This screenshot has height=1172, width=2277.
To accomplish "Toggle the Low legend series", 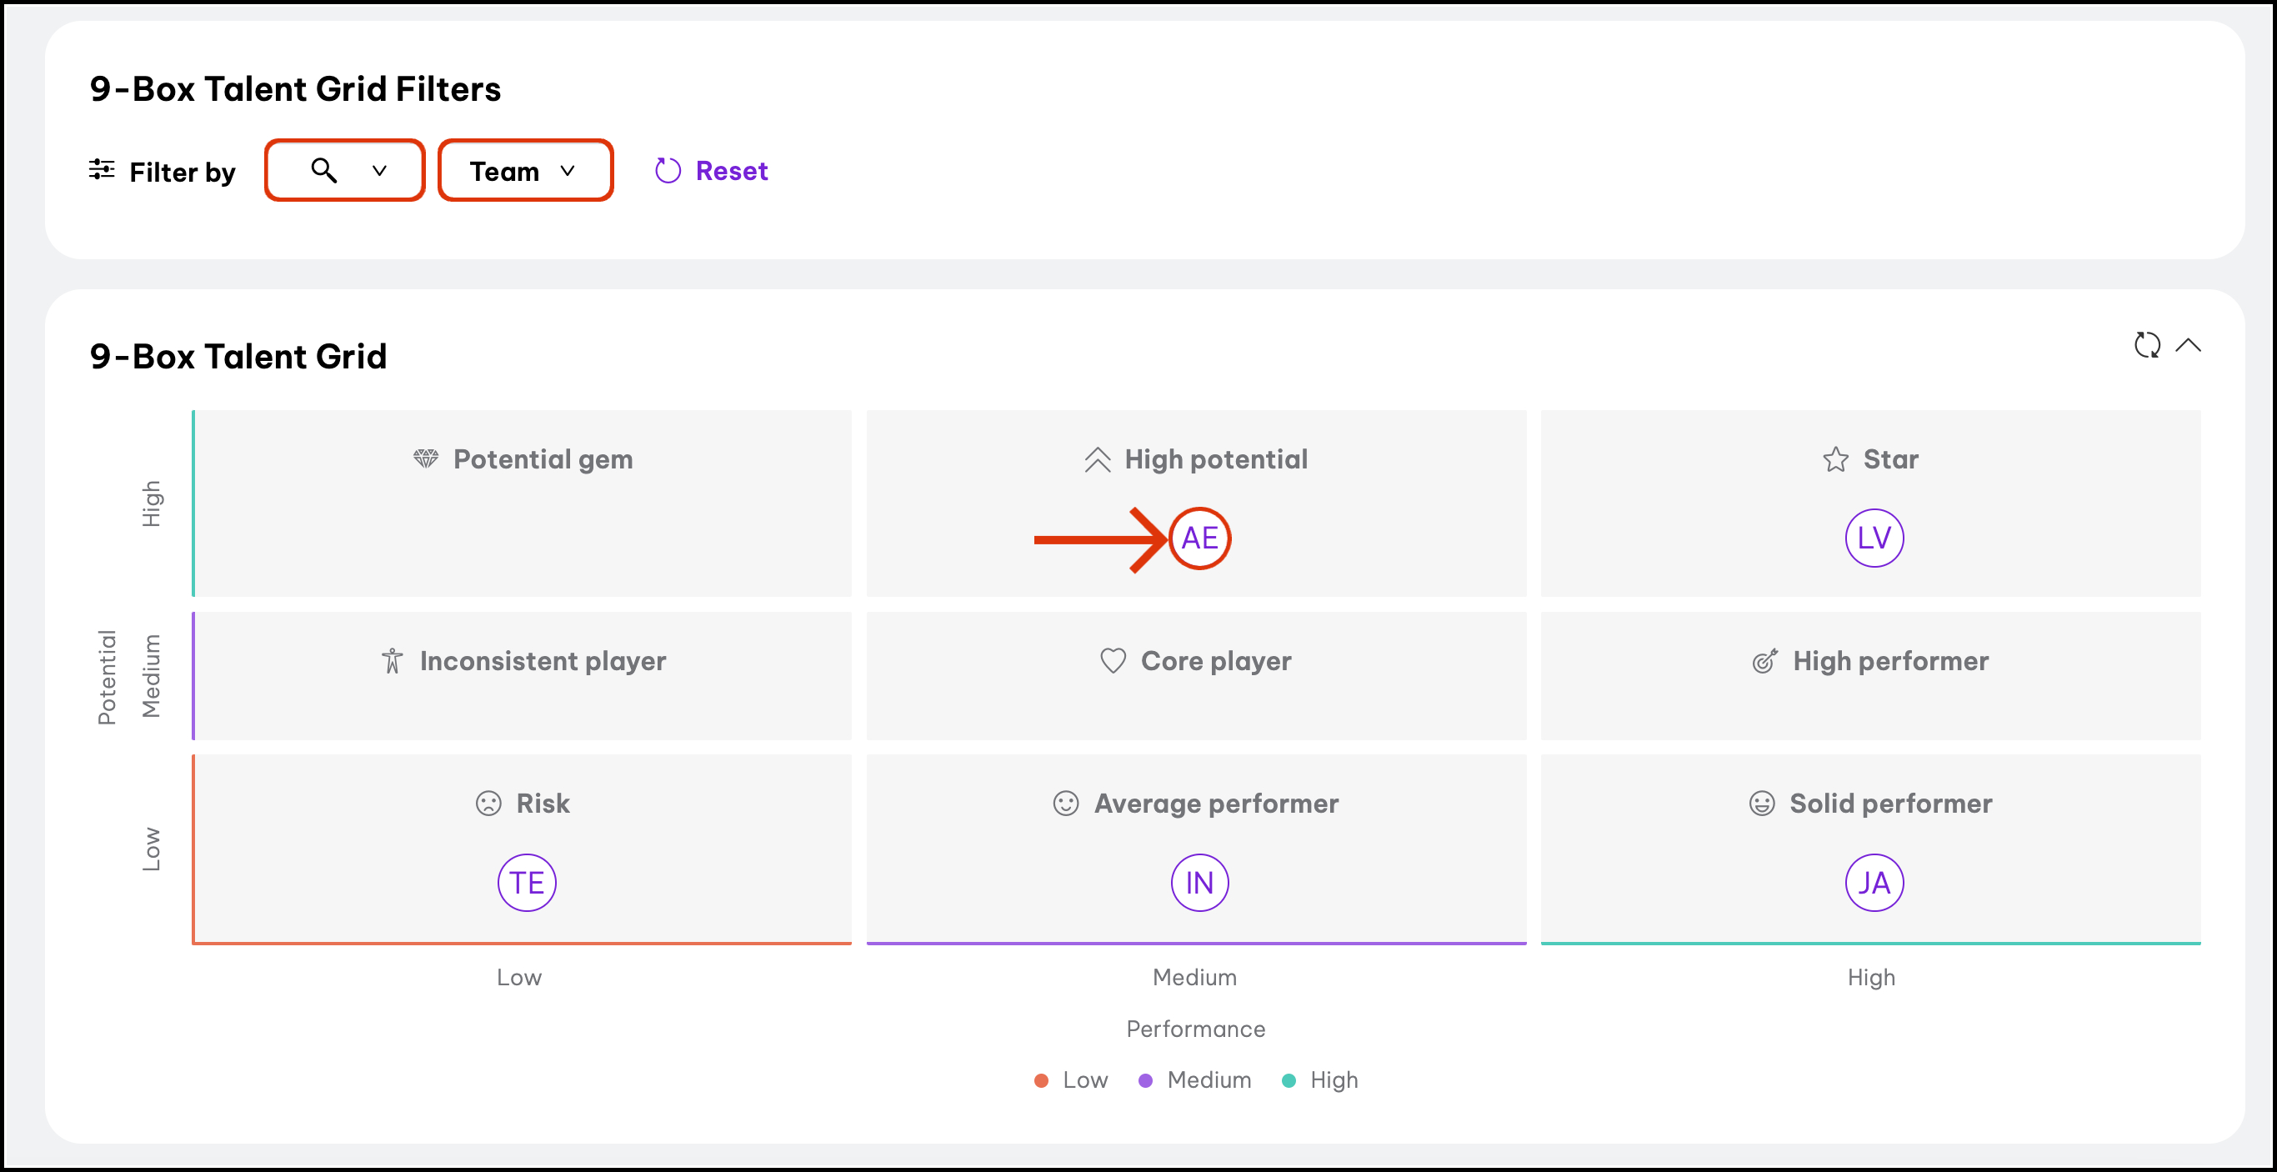I will [1071, 1080].
